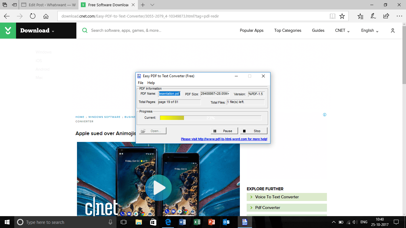
Task: Focus the CNET search software field
Action: point(126,31)
